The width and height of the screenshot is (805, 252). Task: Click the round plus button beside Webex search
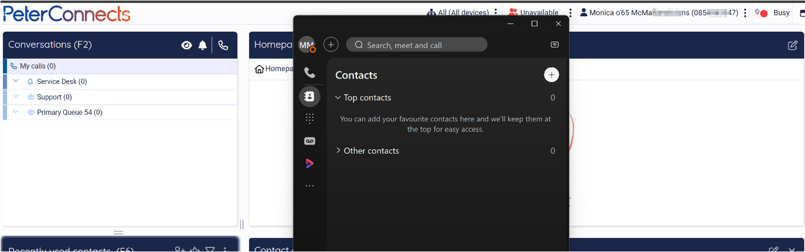(x=331, y=45)
